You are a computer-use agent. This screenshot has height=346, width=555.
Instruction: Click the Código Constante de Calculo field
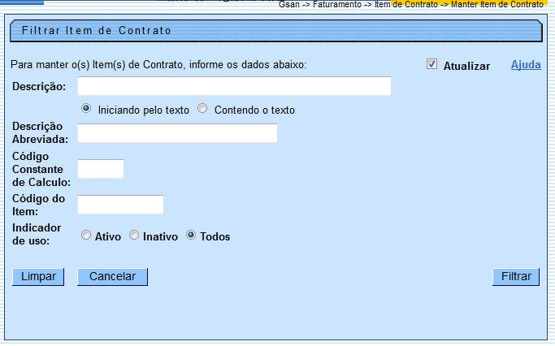[x=101, y=169]
